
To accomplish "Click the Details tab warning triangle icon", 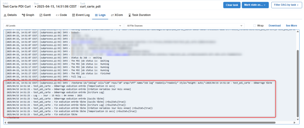I will click(x=5, y=15).
